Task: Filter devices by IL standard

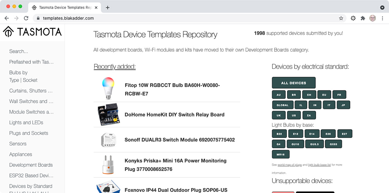Action: 301,105
